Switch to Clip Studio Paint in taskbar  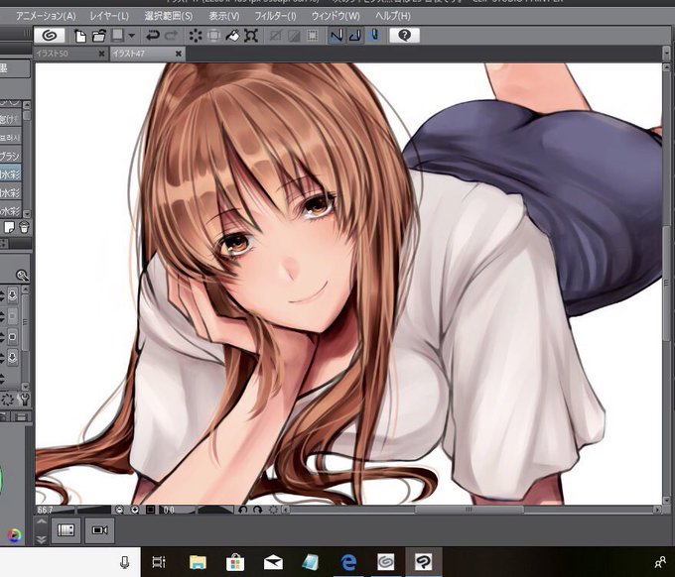(x=424, y=562)
